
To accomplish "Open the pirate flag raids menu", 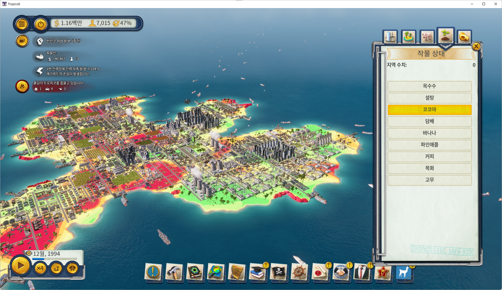I will (278, 272).
